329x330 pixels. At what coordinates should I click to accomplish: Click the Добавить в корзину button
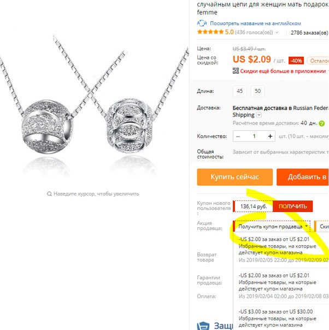pos(303,177)
